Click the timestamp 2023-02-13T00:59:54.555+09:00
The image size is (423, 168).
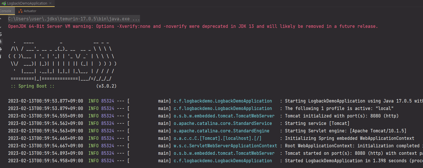click(x=45, y=116)
